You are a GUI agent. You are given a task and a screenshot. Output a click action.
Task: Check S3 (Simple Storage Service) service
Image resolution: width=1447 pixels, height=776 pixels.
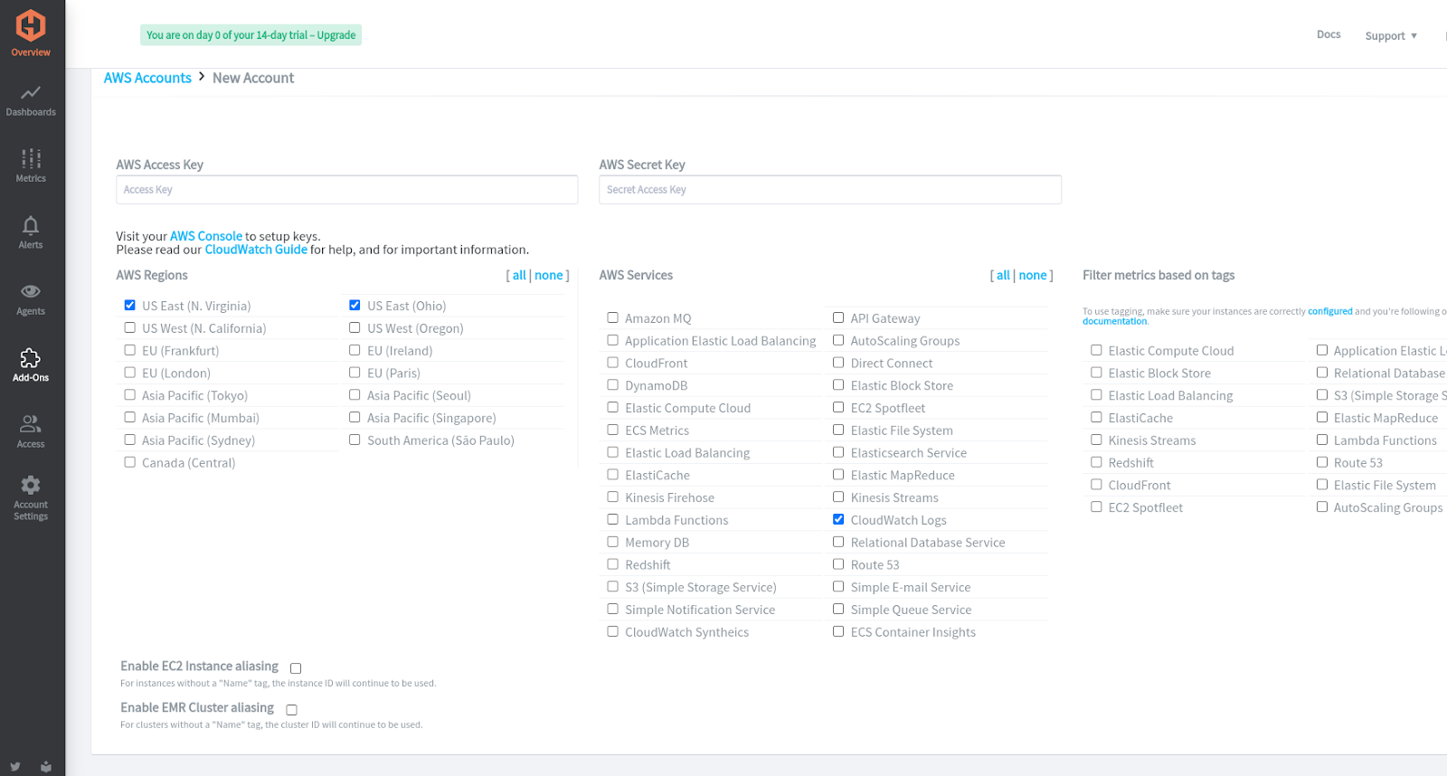(612, 586)
